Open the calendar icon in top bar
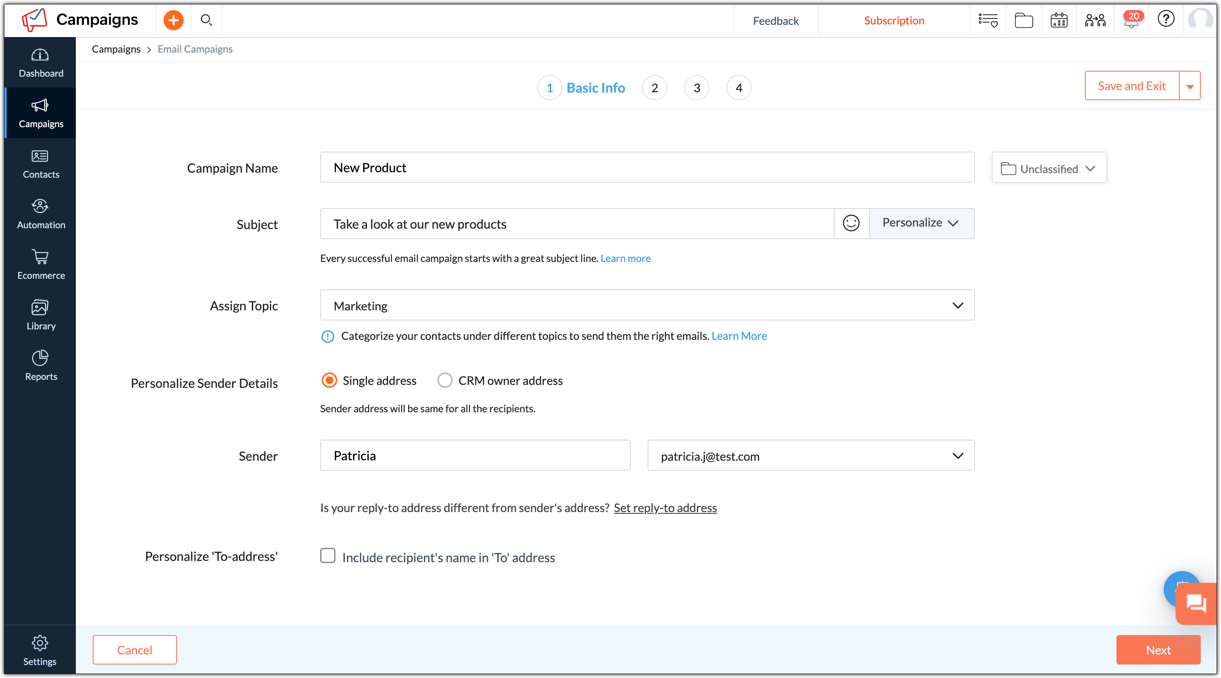1221x678 pixels. [x=1059, y=20]
